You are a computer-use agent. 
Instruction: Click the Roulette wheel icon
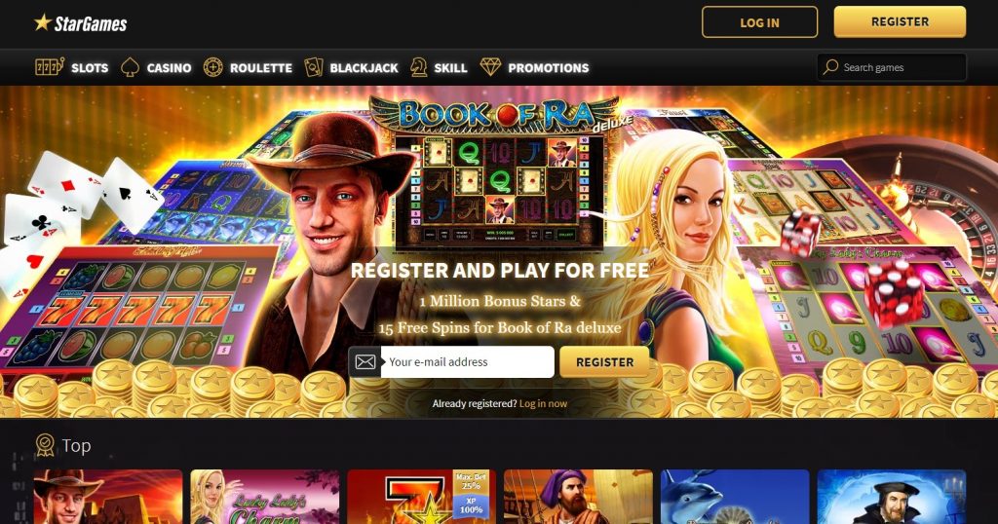point(212,67)
